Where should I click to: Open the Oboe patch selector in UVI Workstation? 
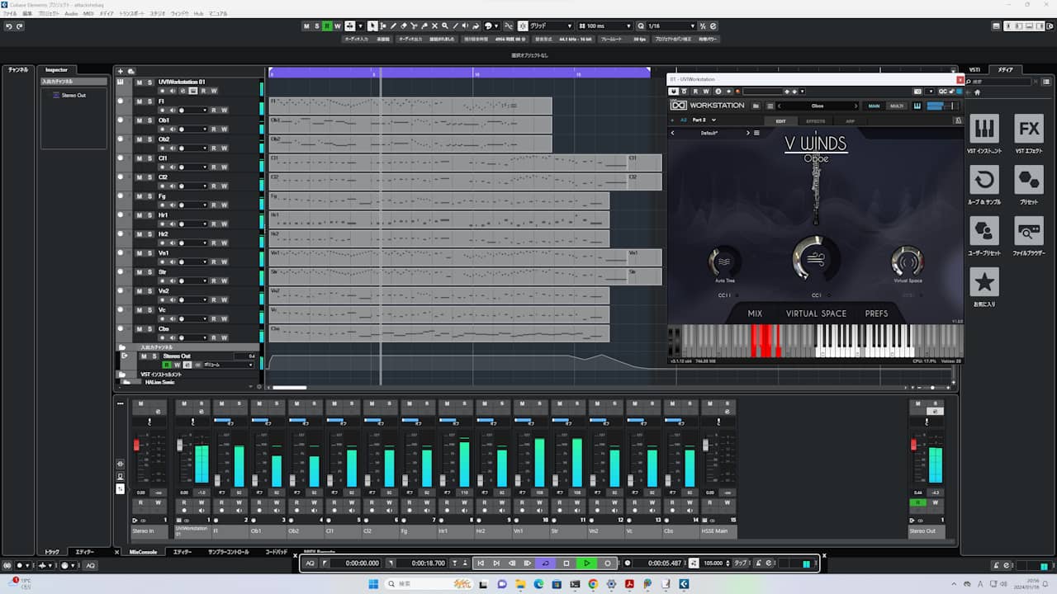coord(819,106)
